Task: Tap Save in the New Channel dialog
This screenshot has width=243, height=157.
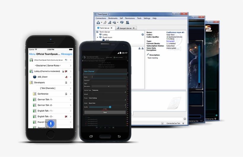Action: pos(105,112)
